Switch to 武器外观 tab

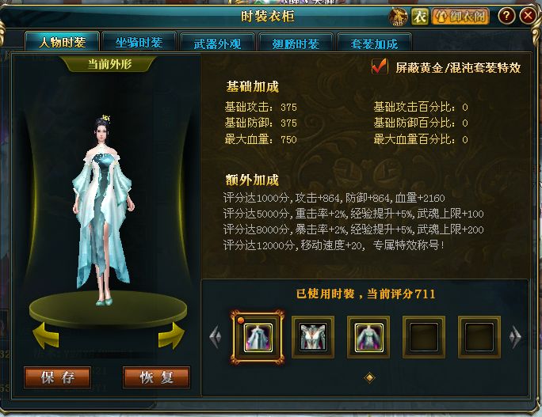(217, 43)
